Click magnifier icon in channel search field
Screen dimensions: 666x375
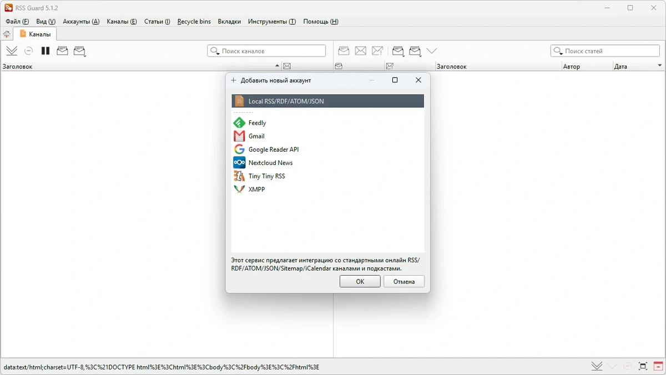[x=215, y=51]
